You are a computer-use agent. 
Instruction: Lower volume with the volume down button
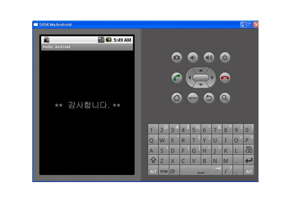pos(192,57)
